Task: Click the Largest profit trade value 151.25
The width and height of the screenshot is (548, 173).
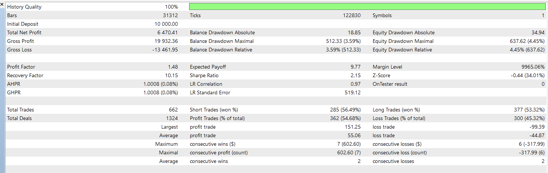Action: coord(353,127)
